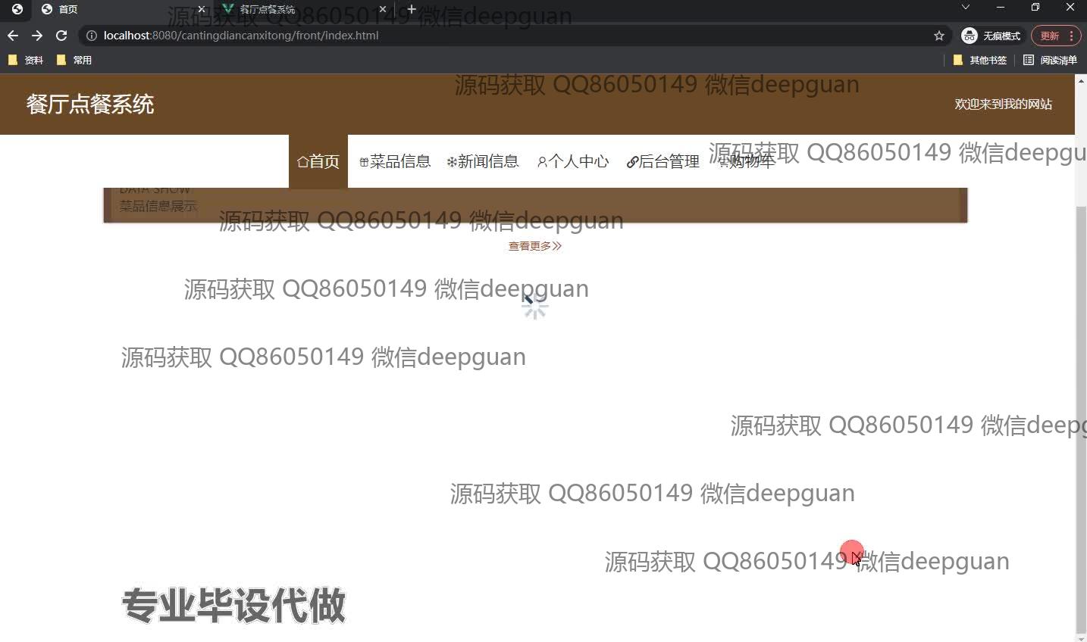Go to the 首页 navigation item
This screenshot has height=642, width=1087.
point(318,161)
